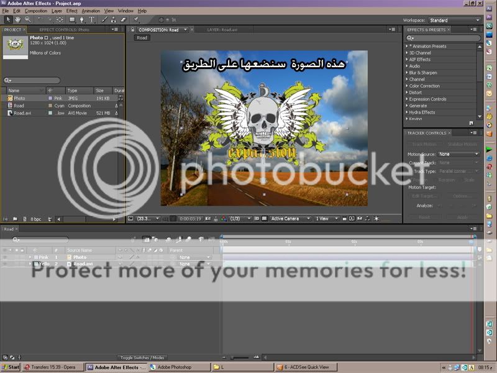The image size is (497, 373).
Task: Toggle pixel aspect ratio correction
Action: tap(345, 219)
